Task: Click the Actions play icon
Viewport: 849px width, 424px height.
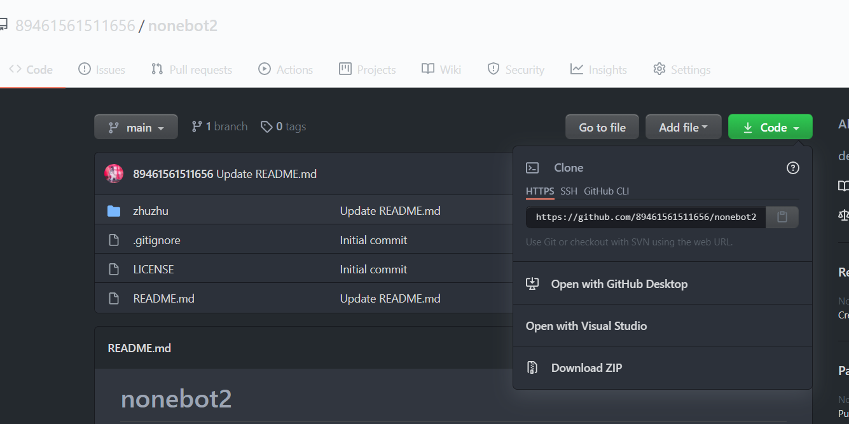Action: click(x=264, y=69)
